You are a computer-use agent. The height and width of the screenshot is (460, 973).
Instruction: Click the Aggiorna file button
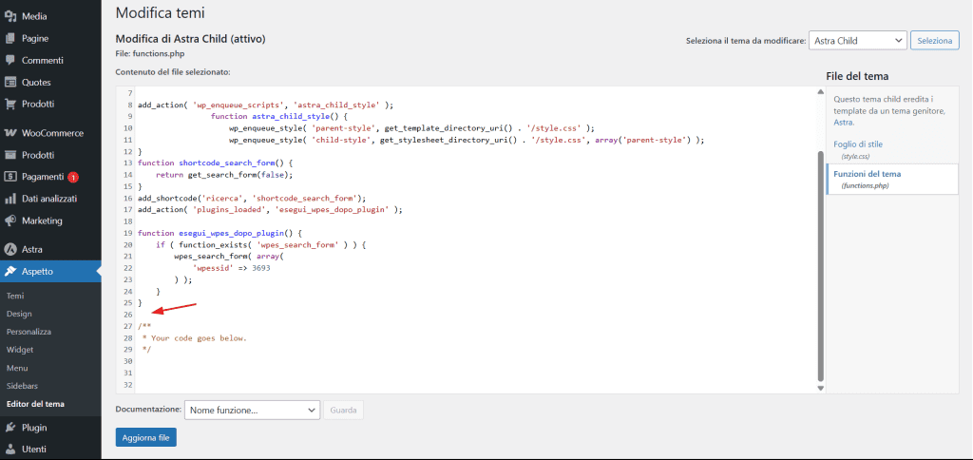coord(145,437)
